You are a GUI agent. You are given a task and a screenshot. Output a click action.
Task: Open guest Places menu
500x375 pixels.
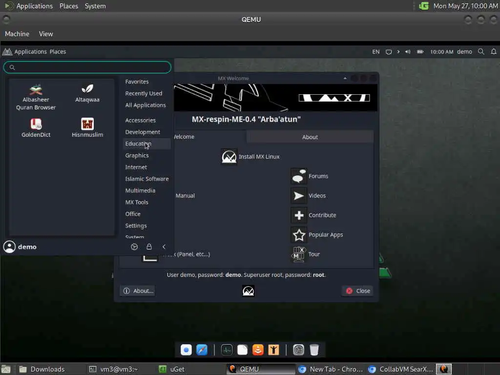pyautogui.click(x=58, y=51)
